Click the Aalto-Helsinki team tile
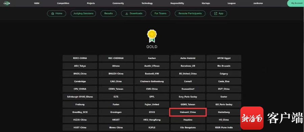304x132 pixels. (188, 58)
